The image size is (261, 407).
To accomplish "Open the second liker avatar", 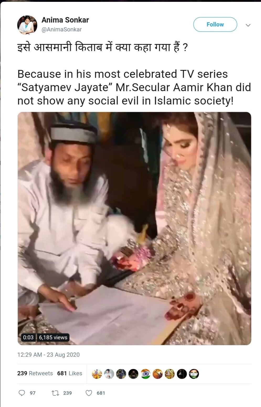I will (x=109, y=374).
